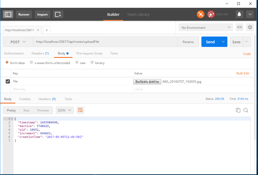Screen dimensions: 258x175
Task: Open the JSON format dropdown
Action: tap(65, 110)
